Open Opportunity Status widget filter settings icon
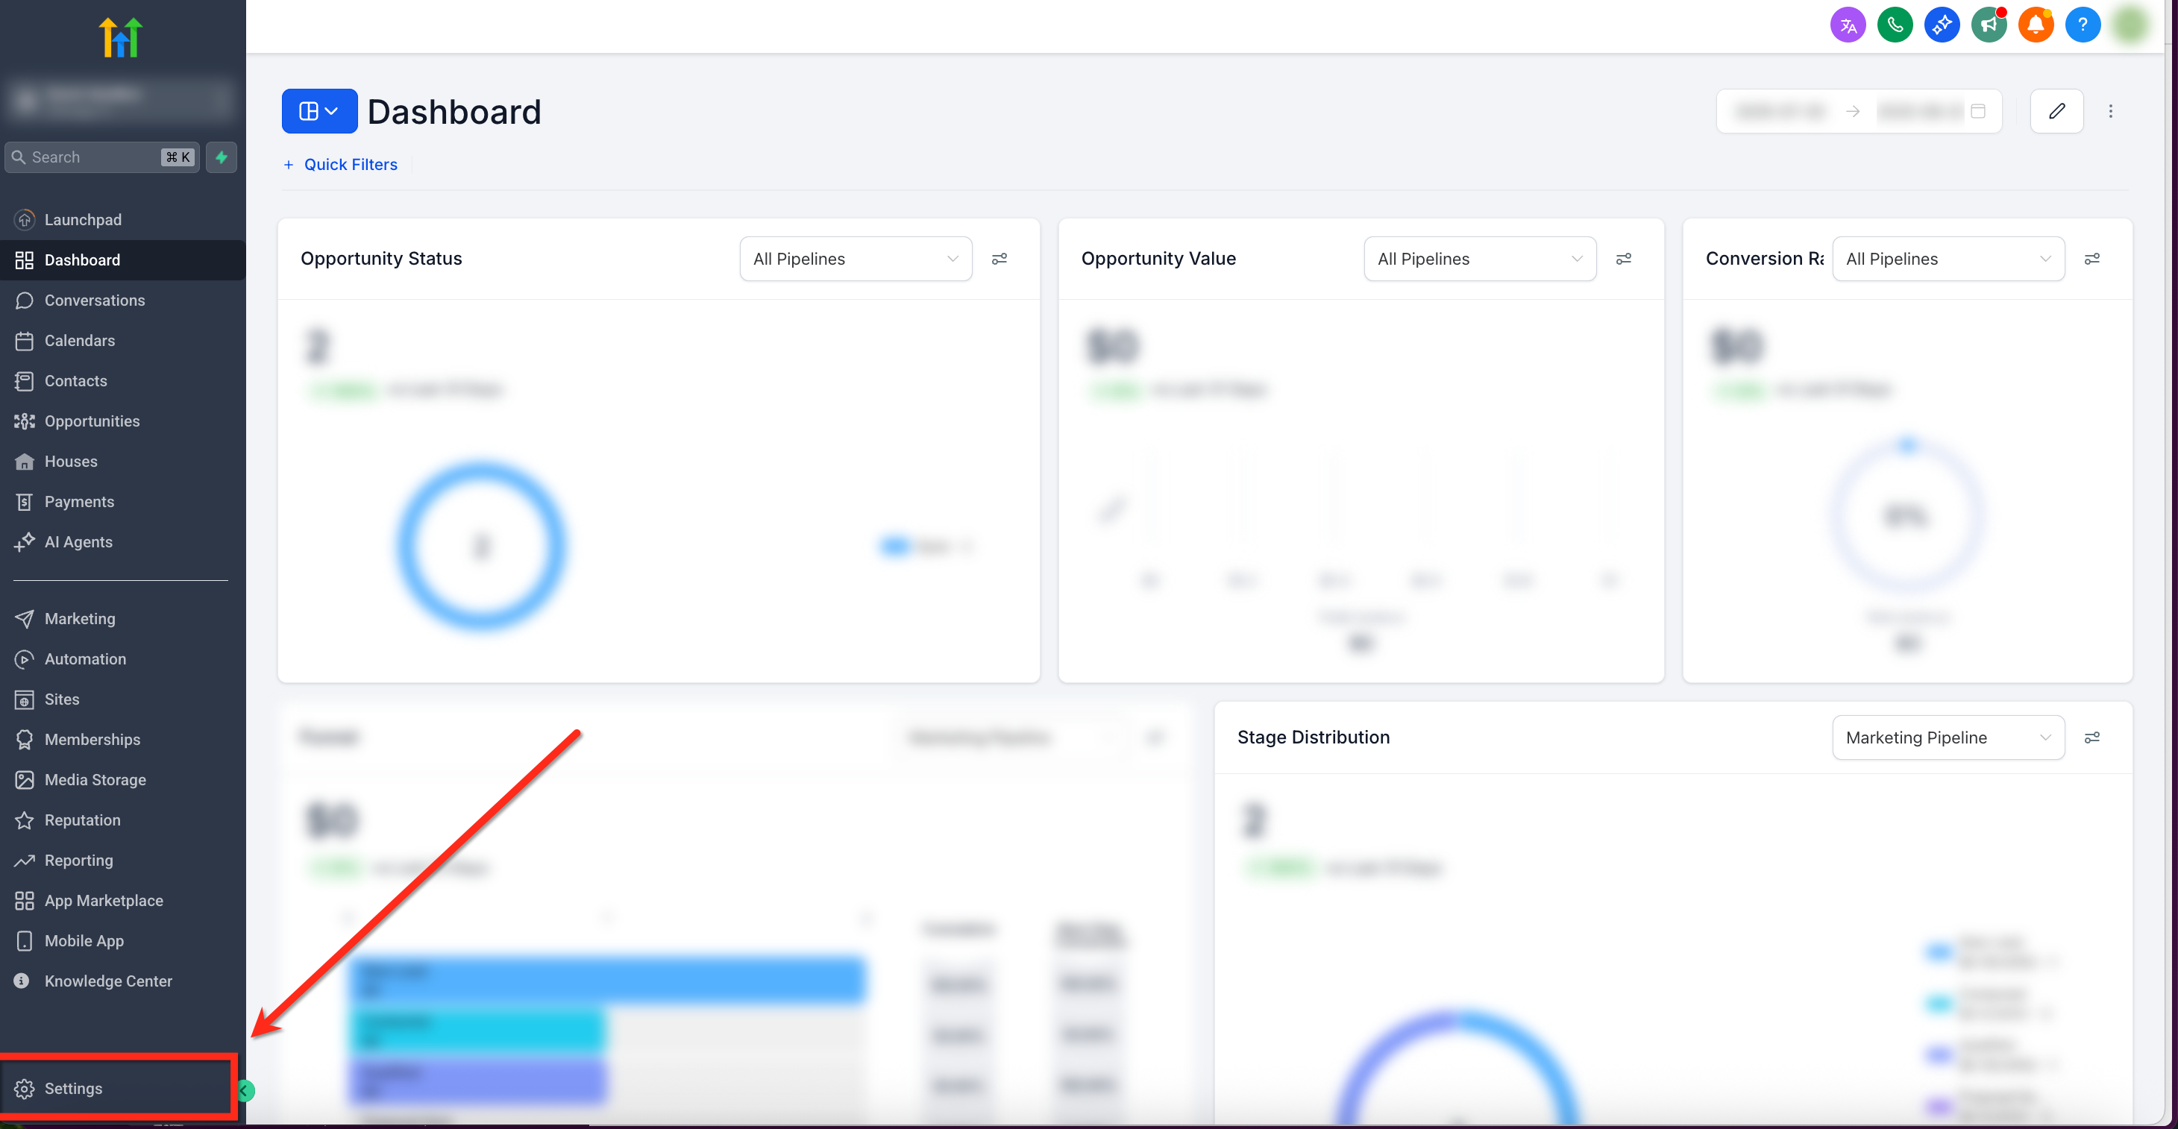Image resolution: width=2178 pixels, height=1129 pixels. click(999, 259)
